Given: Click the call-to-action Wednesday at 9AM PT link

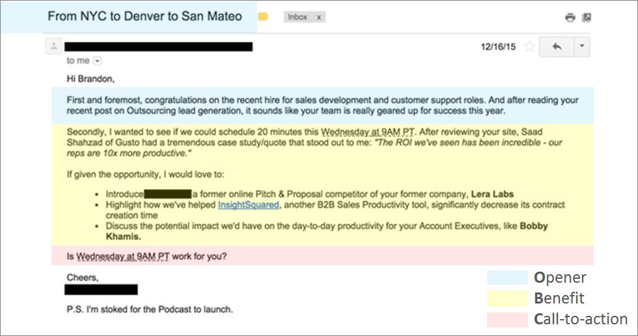Looking at the screenshot, I should tap(123, 257).
